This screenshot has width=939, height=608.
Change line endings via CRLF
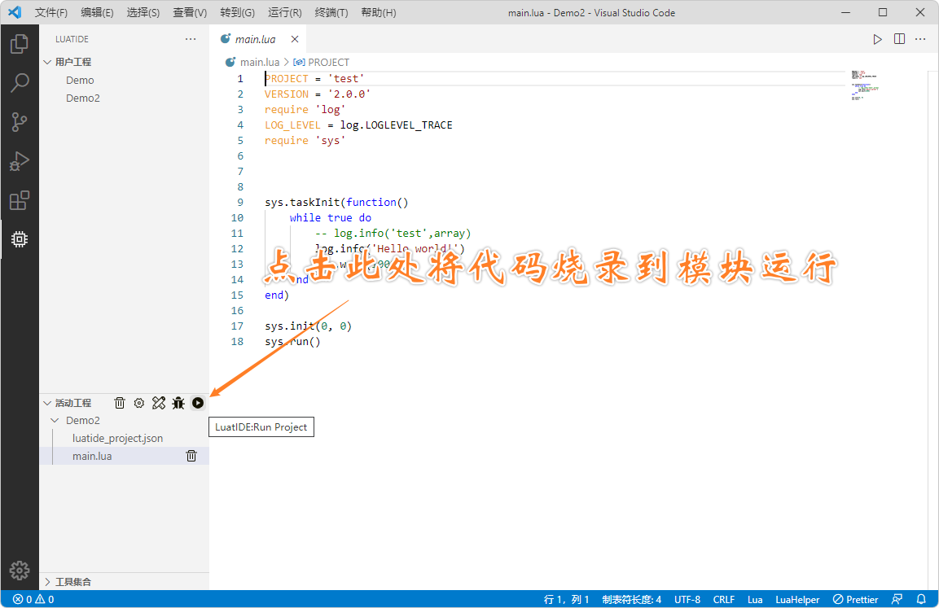[723, 599]
